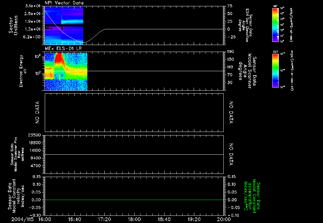
Task: Click the "NF" label above the color bar
Action: point(275,6)
